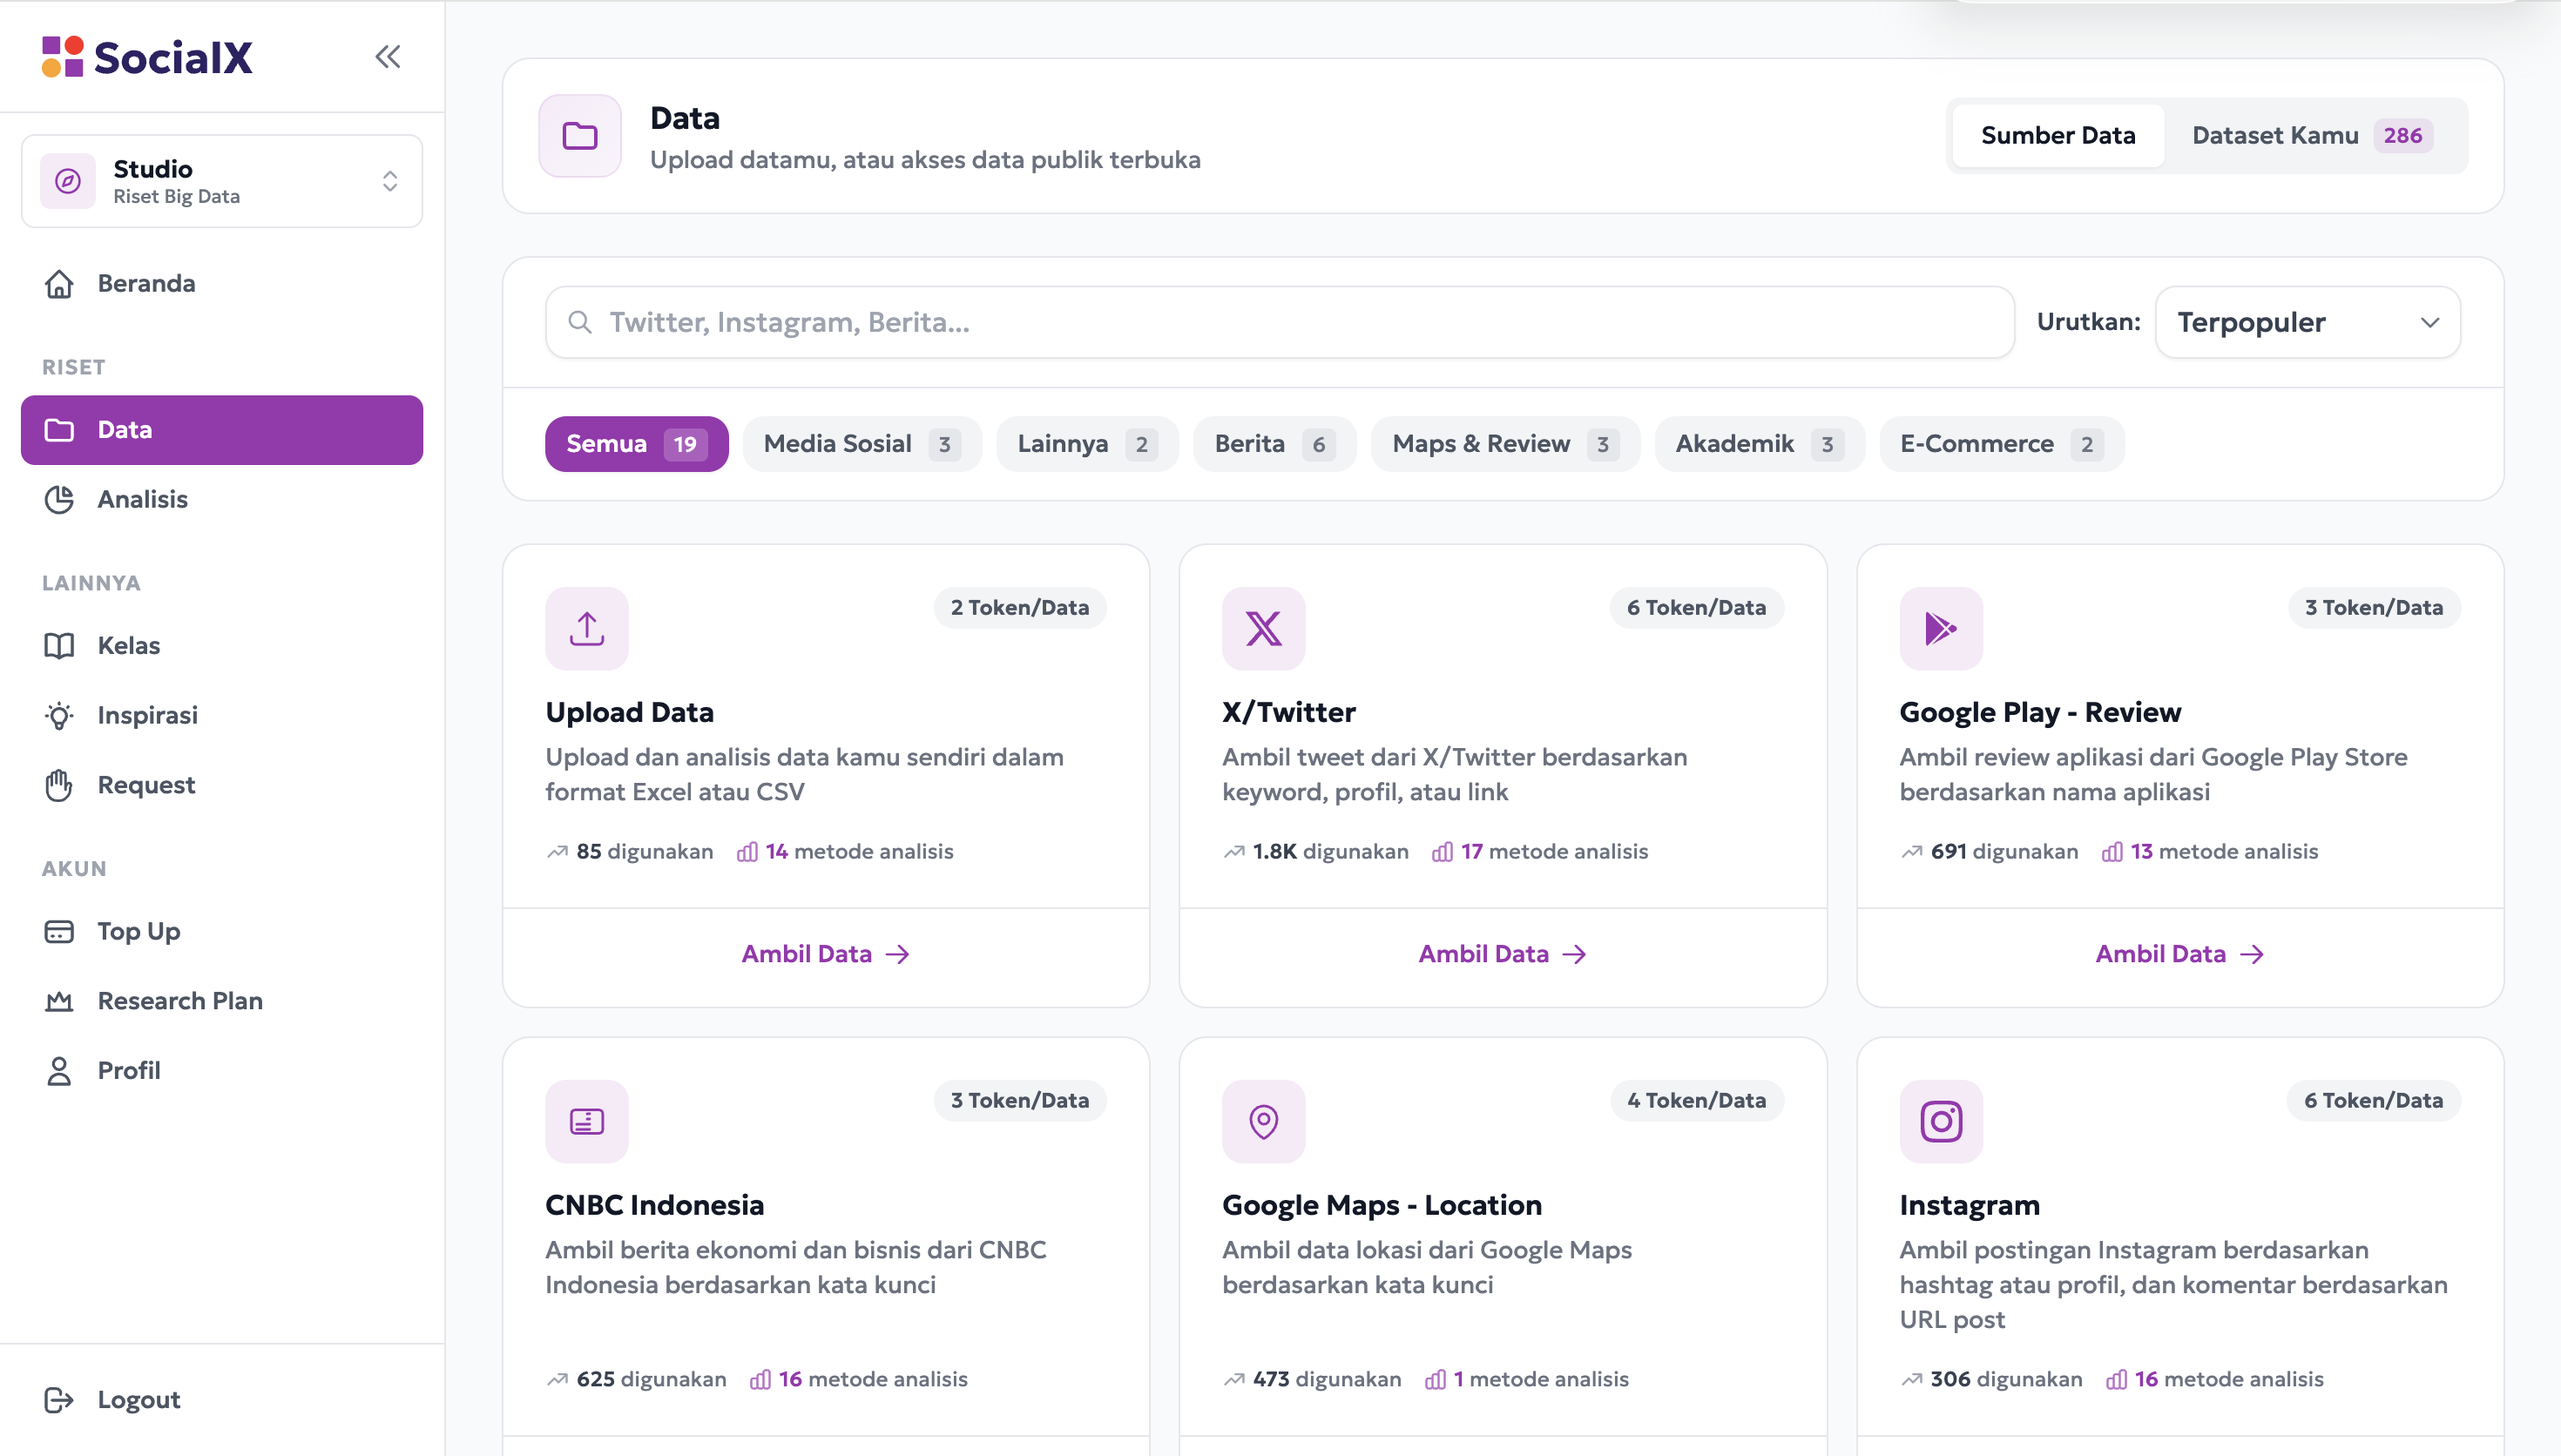Screen dimensions: 2561x1456
Task: Select the Semua filter chip
Action: click(x=636, y=444)
